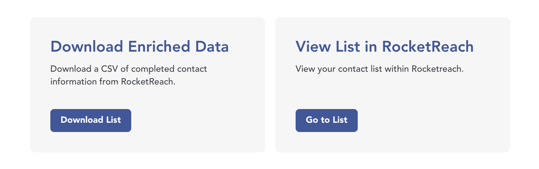Click the word 'Rocketreach.' in the right description

pos(437,69)
